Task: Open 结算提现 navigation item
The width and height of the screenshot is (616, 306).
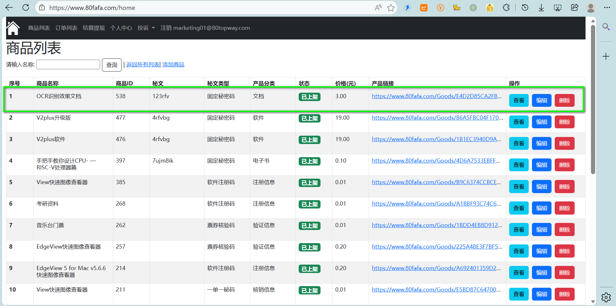Action: coord(94,28)
